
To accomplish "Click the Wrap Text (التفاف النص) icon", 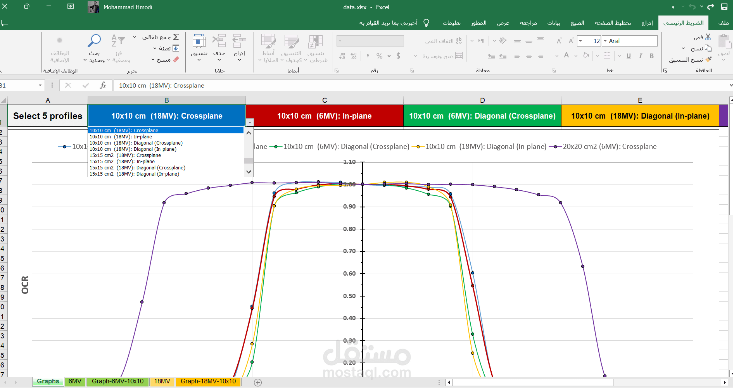I will pos(459,41).
